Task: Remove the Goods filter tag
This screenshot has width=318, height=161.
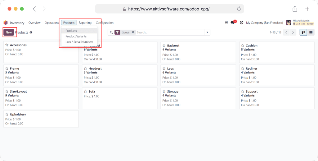Action: (133, 32)
